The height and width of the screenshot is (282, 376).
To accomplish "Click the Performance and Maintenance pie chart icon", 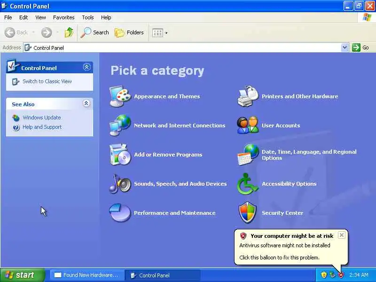I will click(120, 213).
